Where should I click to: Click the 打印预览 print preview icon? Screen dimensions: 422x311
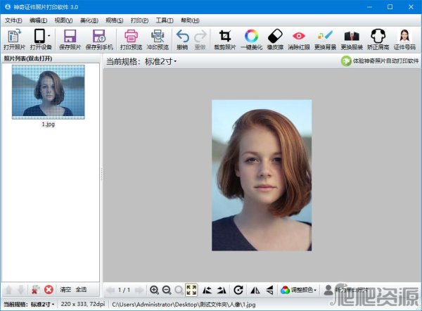(x=131, y=37)
